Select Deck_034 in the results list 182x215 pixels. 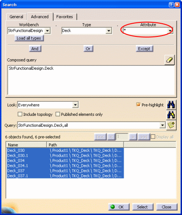point(16,161)
